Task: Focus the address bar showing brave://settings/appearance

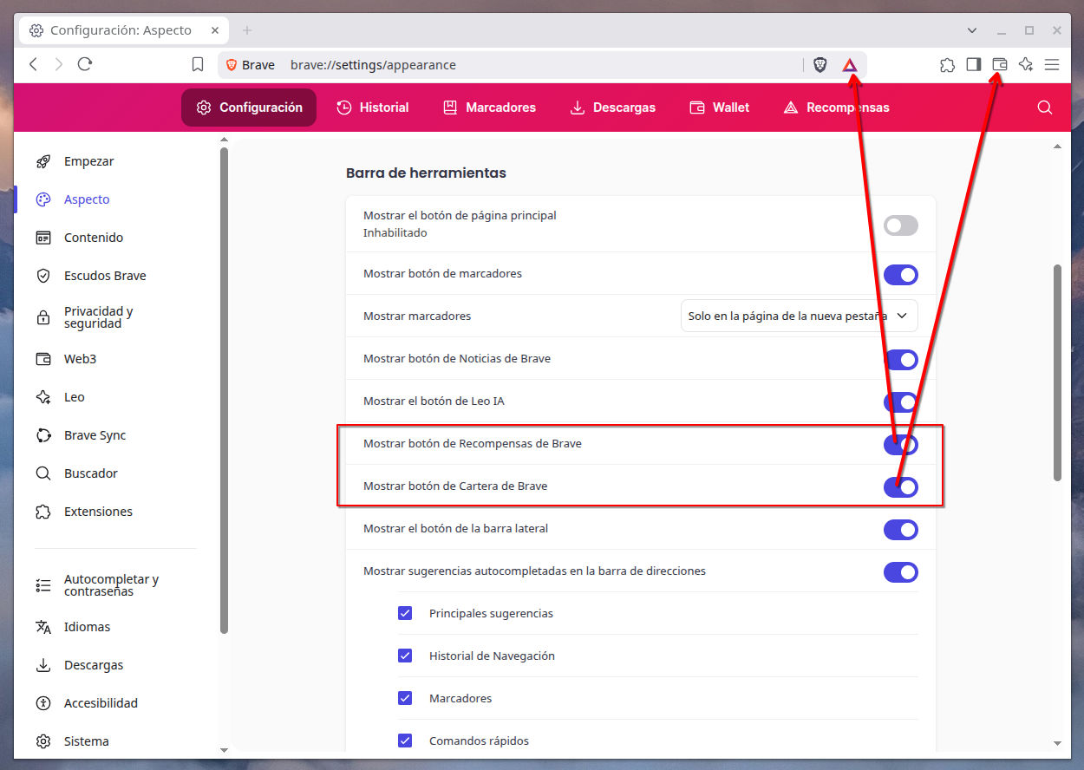Action: pyautogui.click(x=543, y=65)
